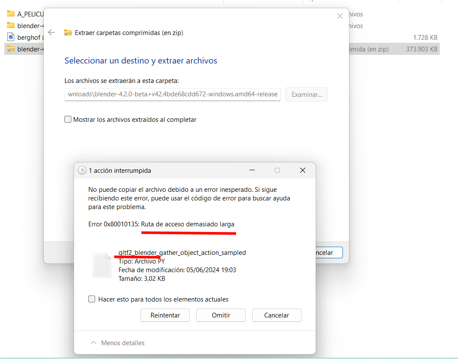Click the 'Error 0x80010135' error code text

(x=114, y=224)
